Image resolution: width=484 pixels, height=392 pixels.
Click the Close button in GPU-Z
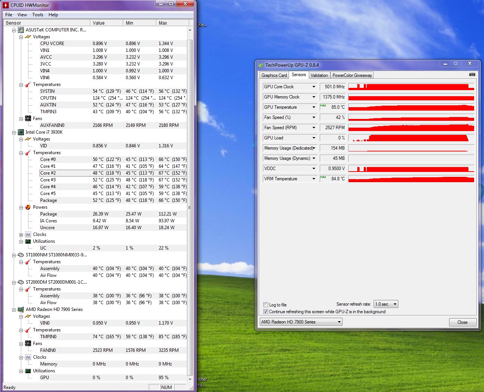coord(462,322)
